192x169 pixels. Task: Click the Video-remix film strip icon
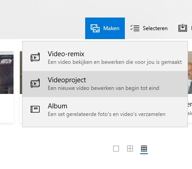35,57
